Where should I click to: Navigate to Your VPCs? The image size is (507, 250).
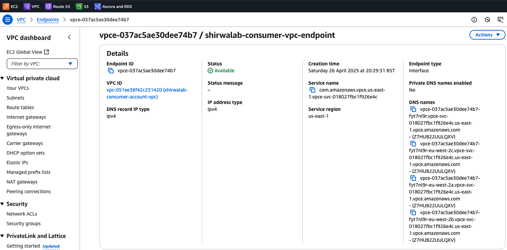(x=18, y=88)
